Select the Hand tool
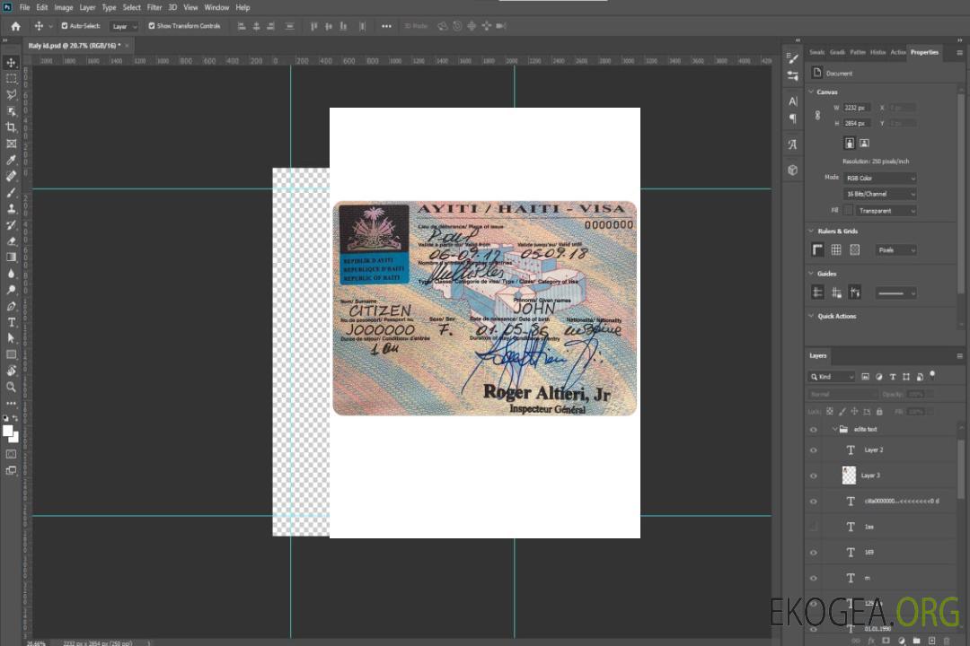Viewport: 970px width, 646px height. (11, 371)
